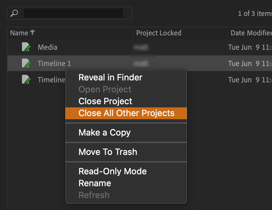272x210 pixels.
Task: Click the greyed-out Open Project entry
Action: [105, 89]
